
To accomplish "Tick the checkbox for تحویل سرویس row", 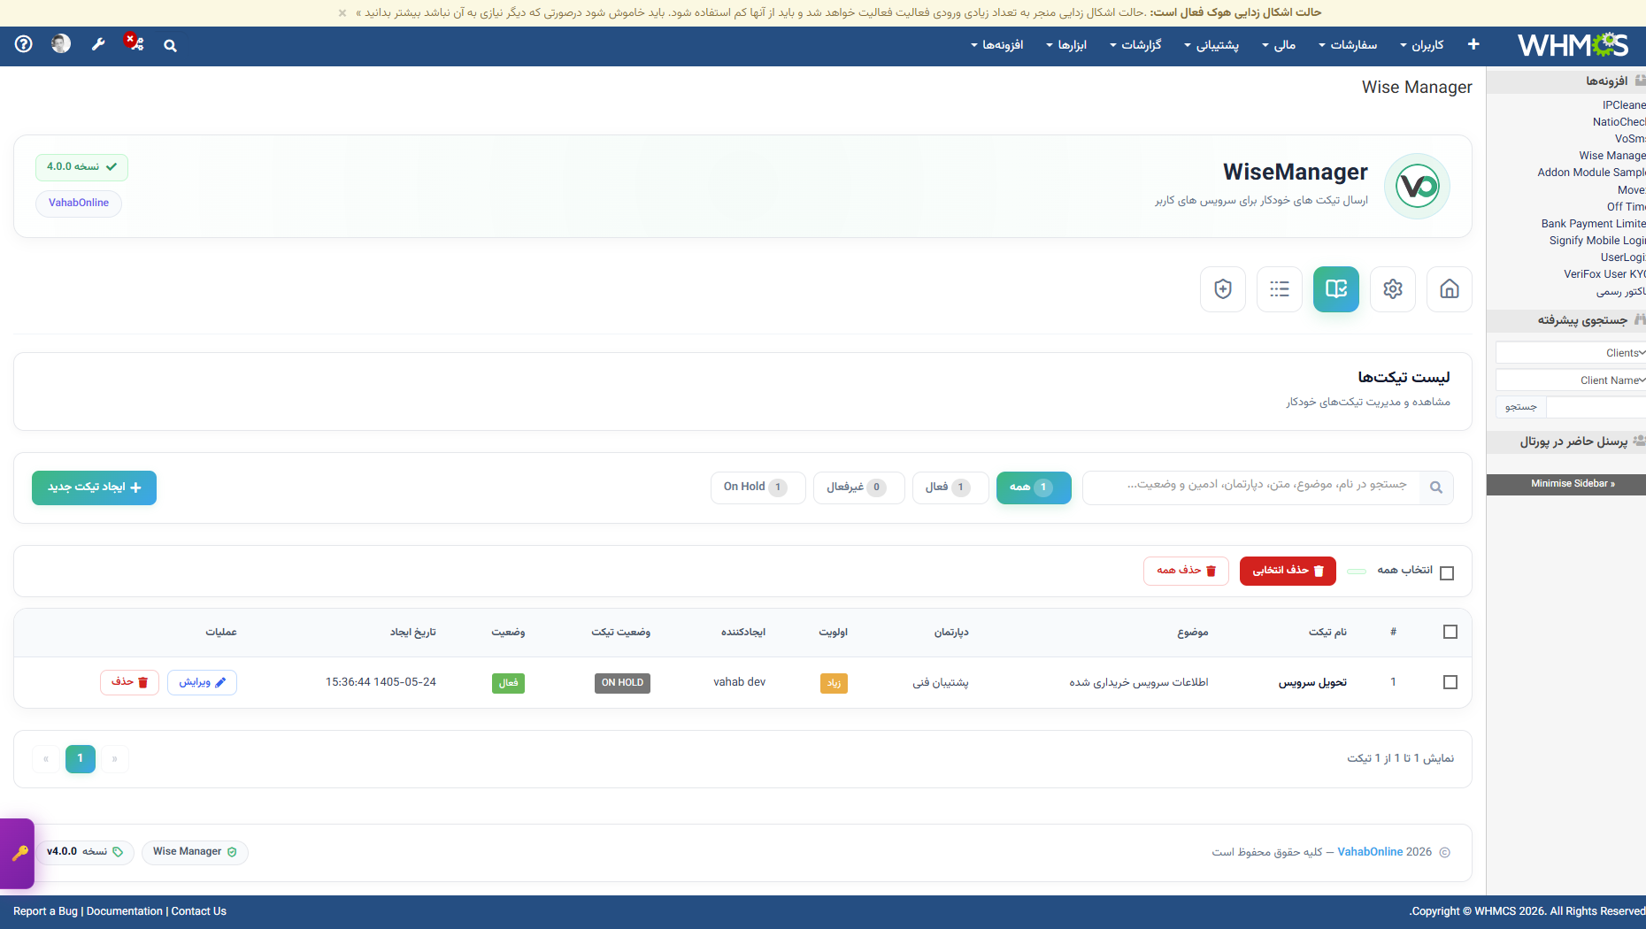I will tap(1450, 682).
